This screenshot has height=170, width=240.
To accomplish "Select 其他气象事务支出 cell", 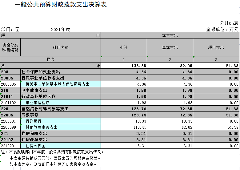I will click(x=61, y=127).
